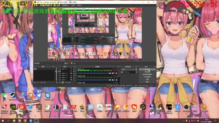The image size is (219, 123).
Task: Open Baidu Netdisk desktop icon
Action: 100,108
